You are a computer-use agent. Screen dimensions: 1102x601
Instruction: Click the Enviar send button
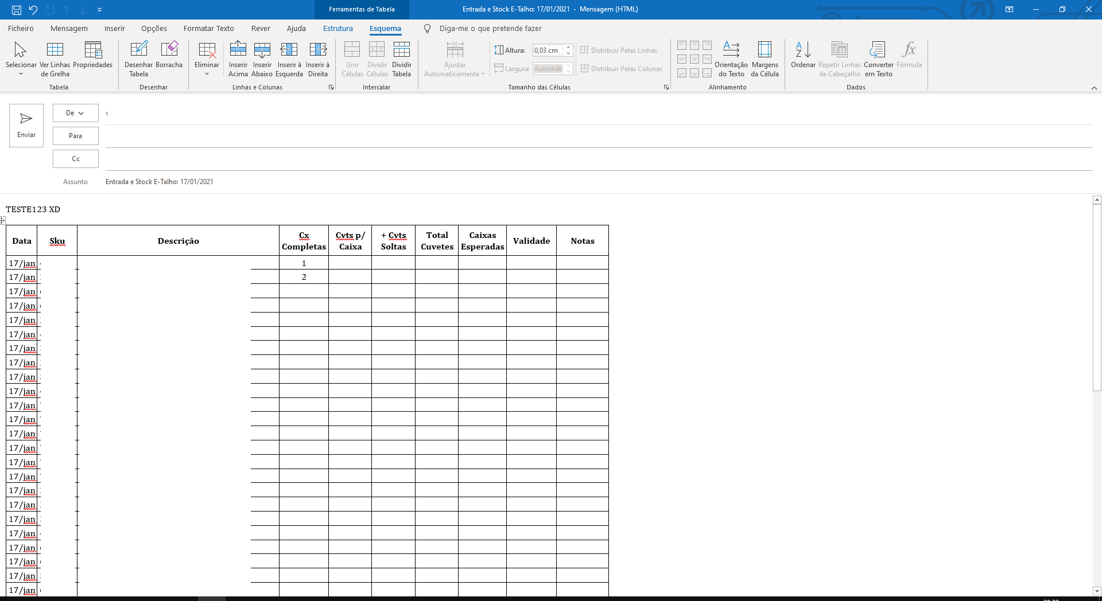coord(26,126)
